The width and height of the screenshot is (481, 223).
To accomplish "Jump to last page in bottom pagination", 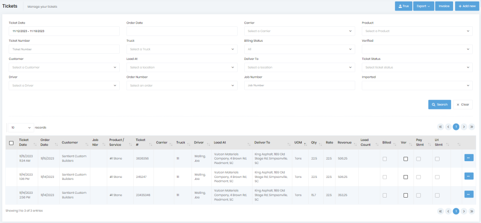I will [x=471, y=211].
